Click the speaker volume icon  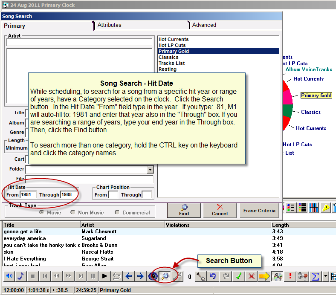point(9,276)
